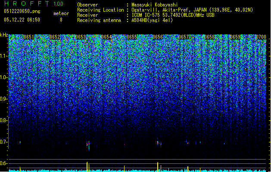
Task: Click the Receiving Location field label
Action: (x=100, y=10)
